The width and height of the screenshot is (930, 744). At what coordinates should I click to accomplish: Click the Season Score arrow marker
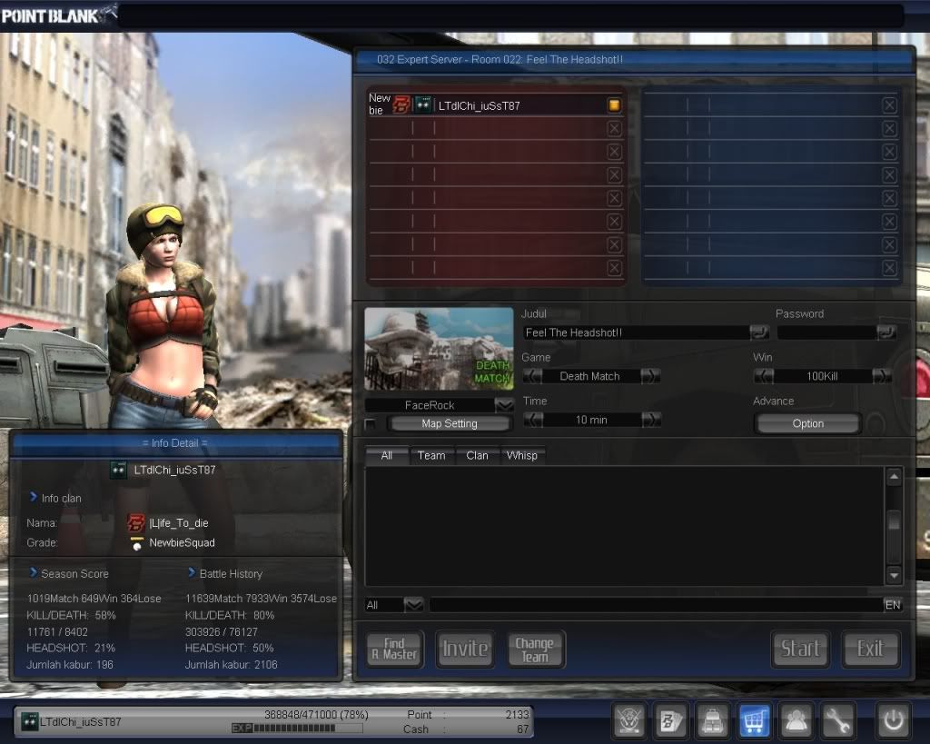[x=34, y=572]
